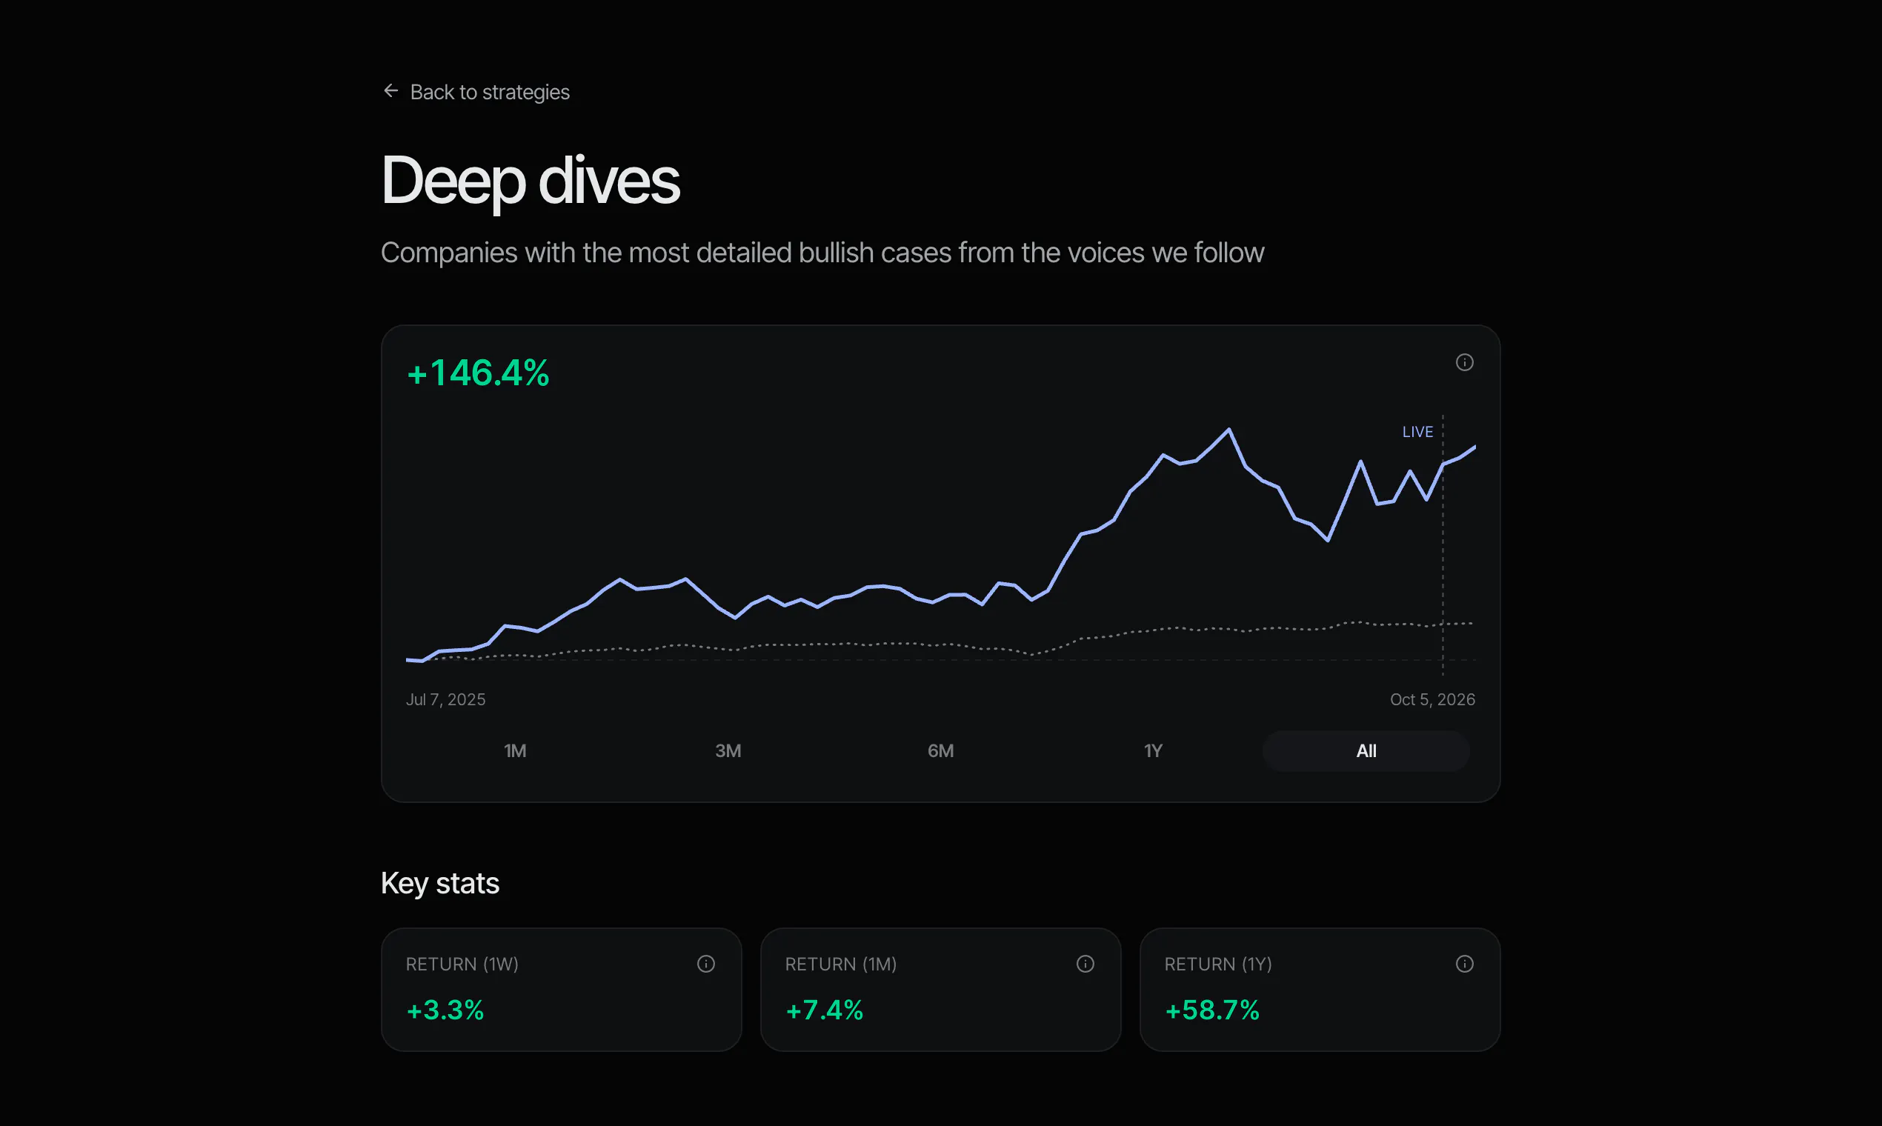
Task: Open the chart info icon
Action: 1465,363
